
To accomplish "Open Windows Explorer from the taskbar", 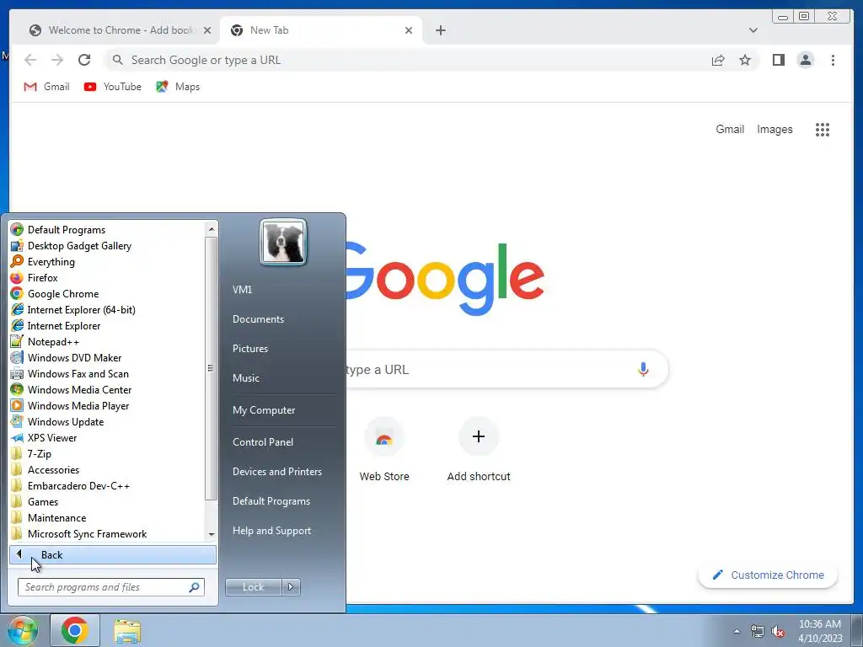I will coord(127,631).
